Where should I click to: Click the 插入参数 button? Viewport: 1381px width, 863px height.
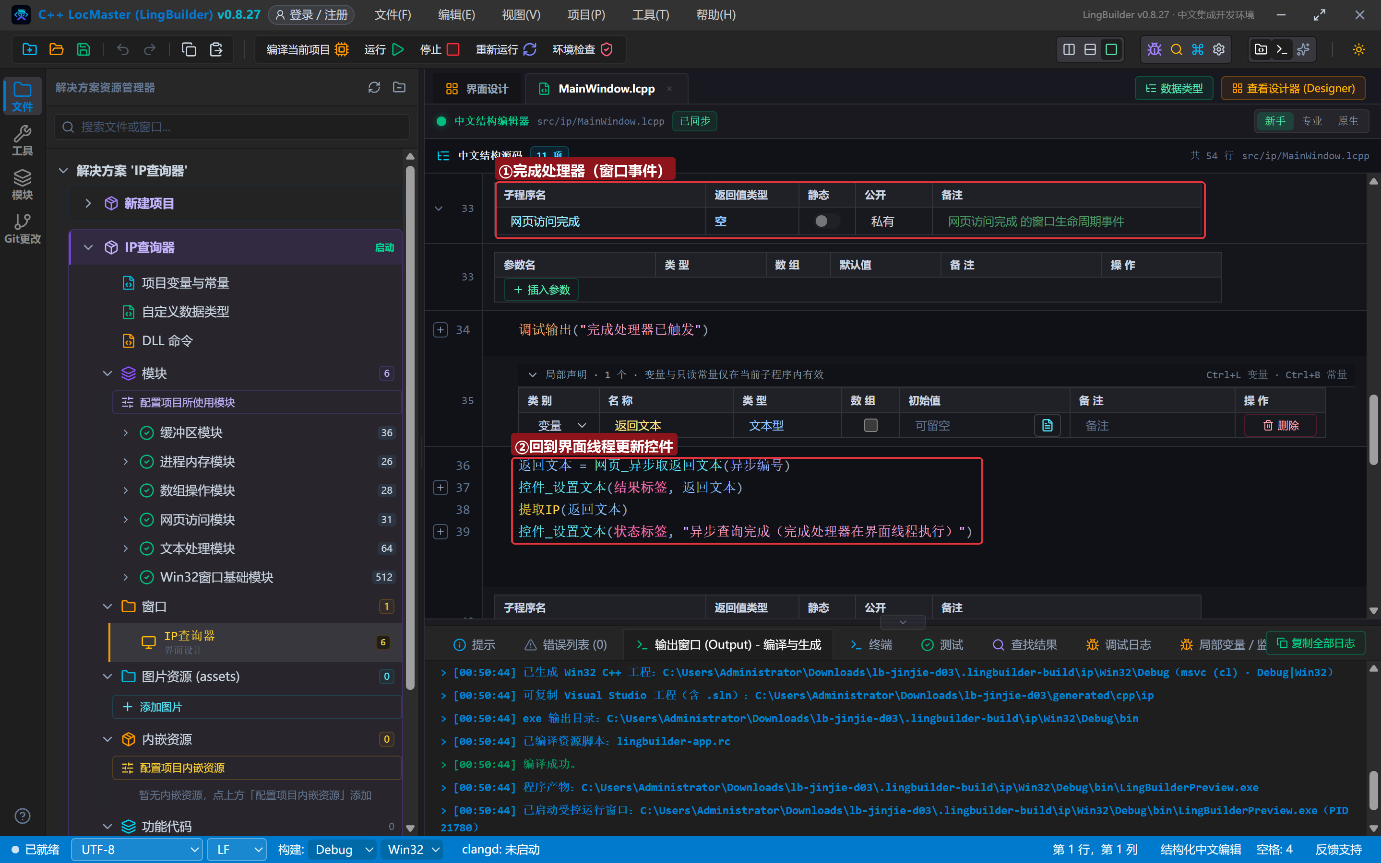[541, 290]
